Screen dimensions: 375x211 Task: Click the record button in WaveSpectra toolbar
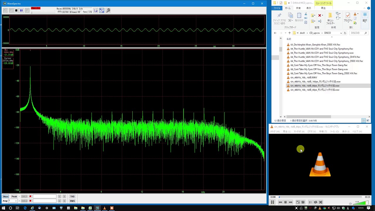click(x=27, y=10)
